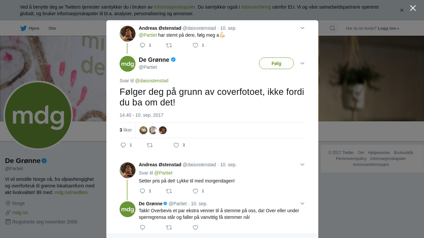Open the Om menu item

click(52, 28)
